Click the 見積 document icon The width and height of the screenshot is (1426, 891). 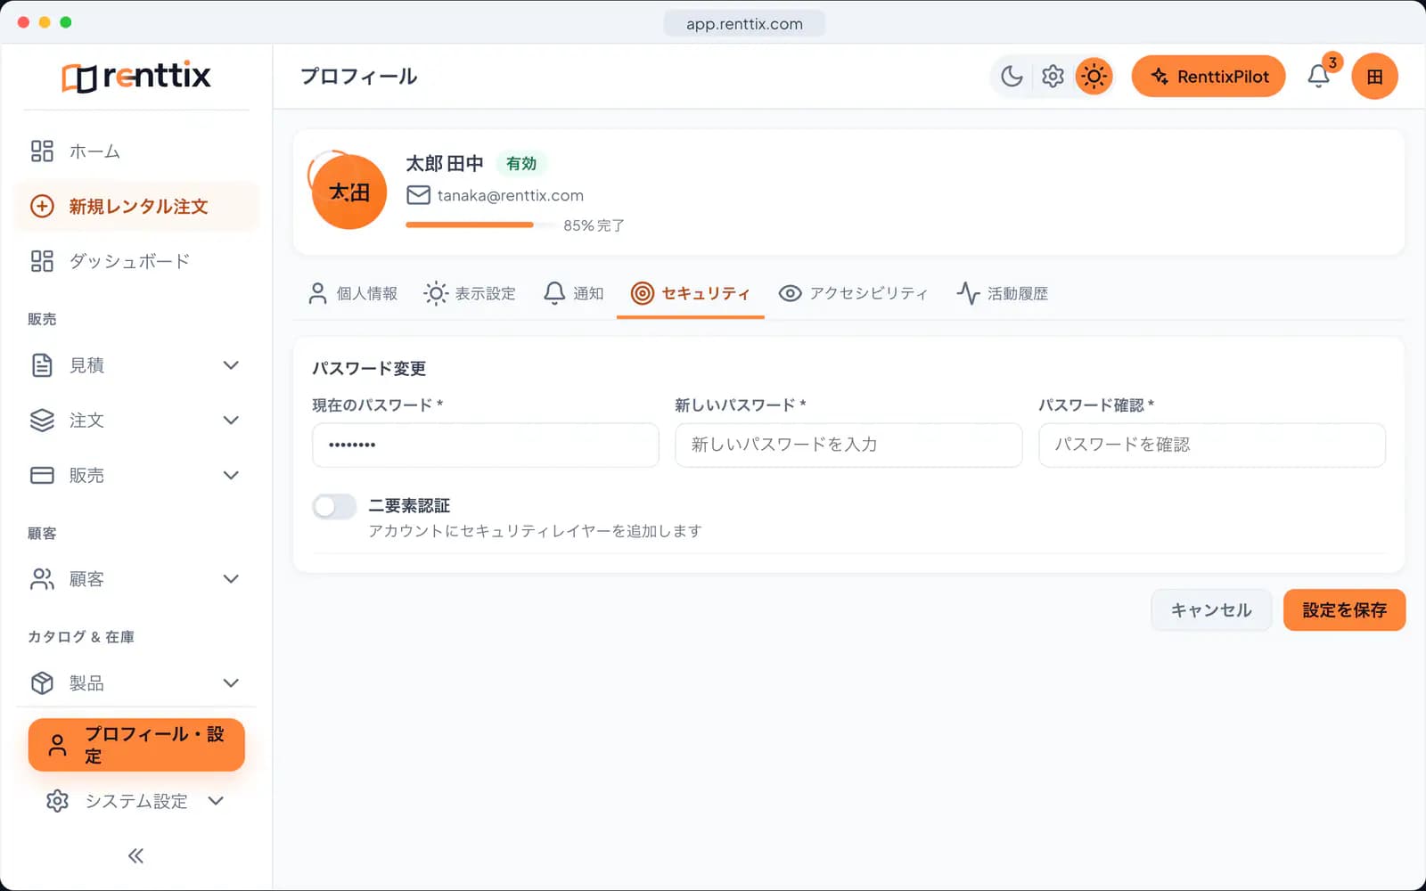pyautogui.click(x=42, y=365)
